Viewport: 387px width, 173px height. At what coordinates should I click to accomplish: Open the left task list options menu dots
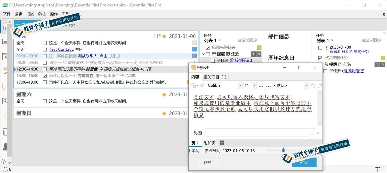pos(260,40)
